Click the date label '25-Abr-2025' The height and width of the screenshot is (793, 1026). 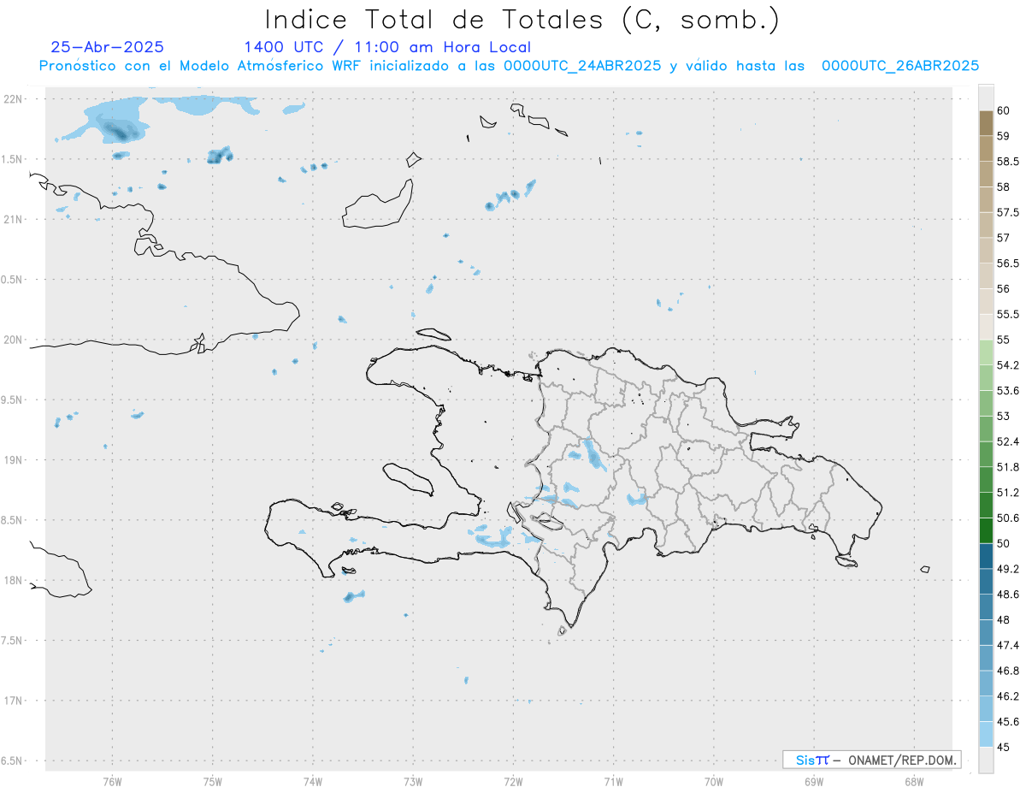[x=108, y=47]
